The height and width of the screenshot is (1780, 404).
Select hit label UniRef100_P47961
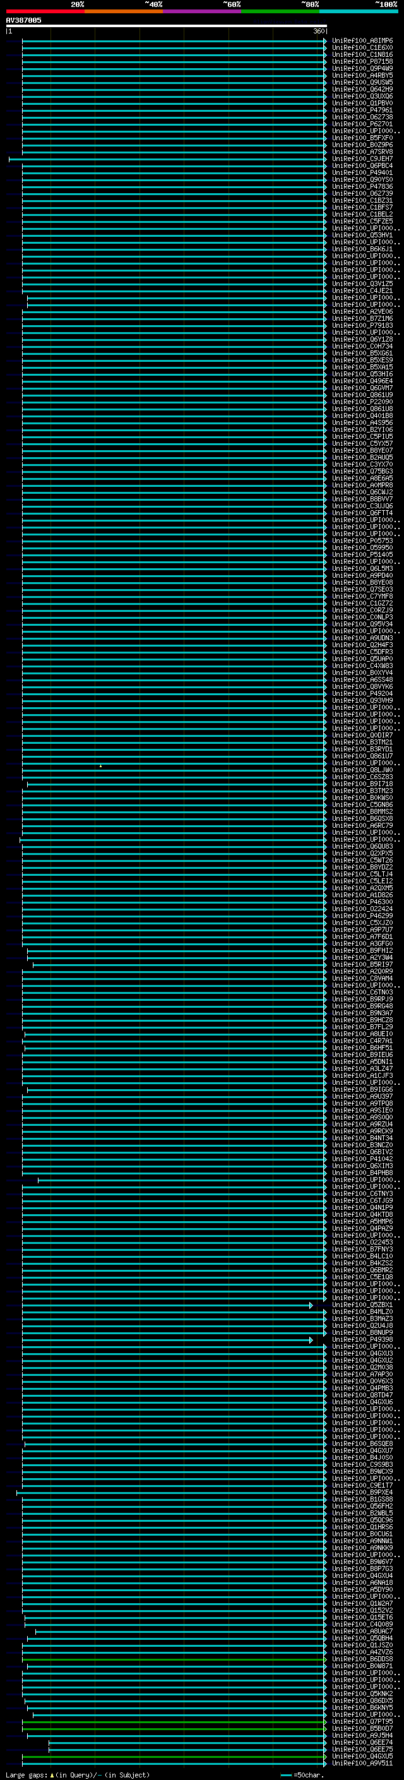click(362, 110)
